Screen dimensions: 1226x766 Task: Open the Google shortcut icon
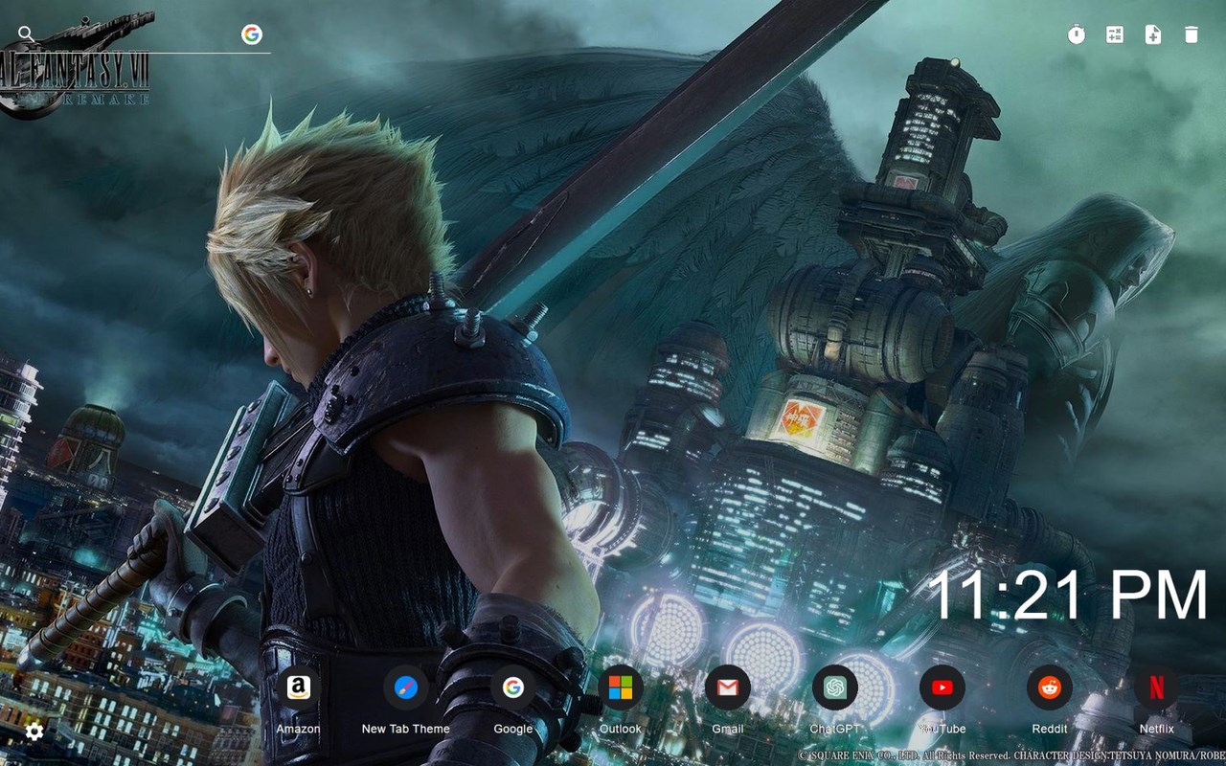pos(513,687)
